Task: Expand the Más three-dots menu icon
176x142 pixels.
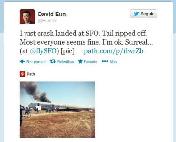Action: tap(105, 61)
